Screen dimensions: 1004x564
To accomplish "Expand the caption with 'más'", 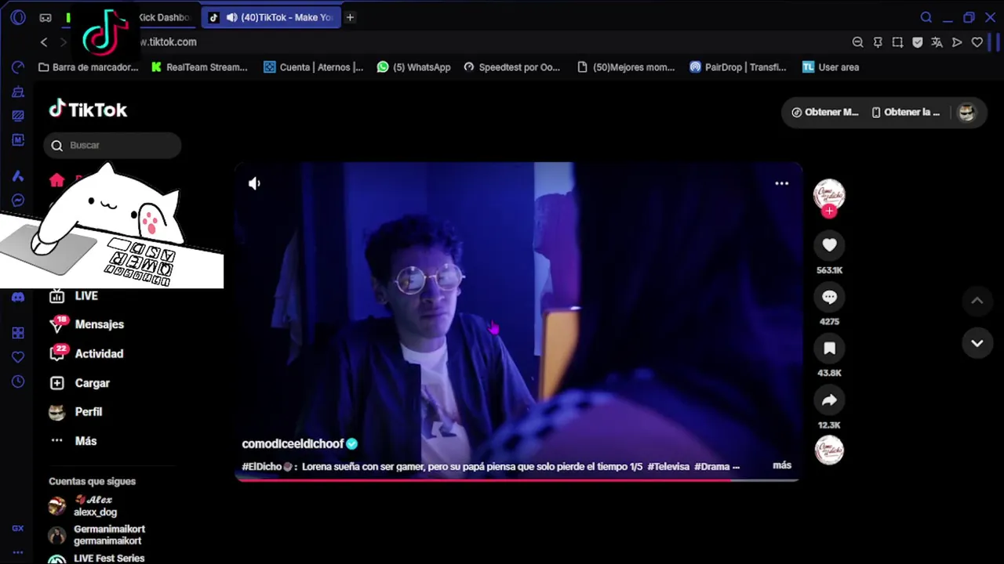I will click(782, 465).
